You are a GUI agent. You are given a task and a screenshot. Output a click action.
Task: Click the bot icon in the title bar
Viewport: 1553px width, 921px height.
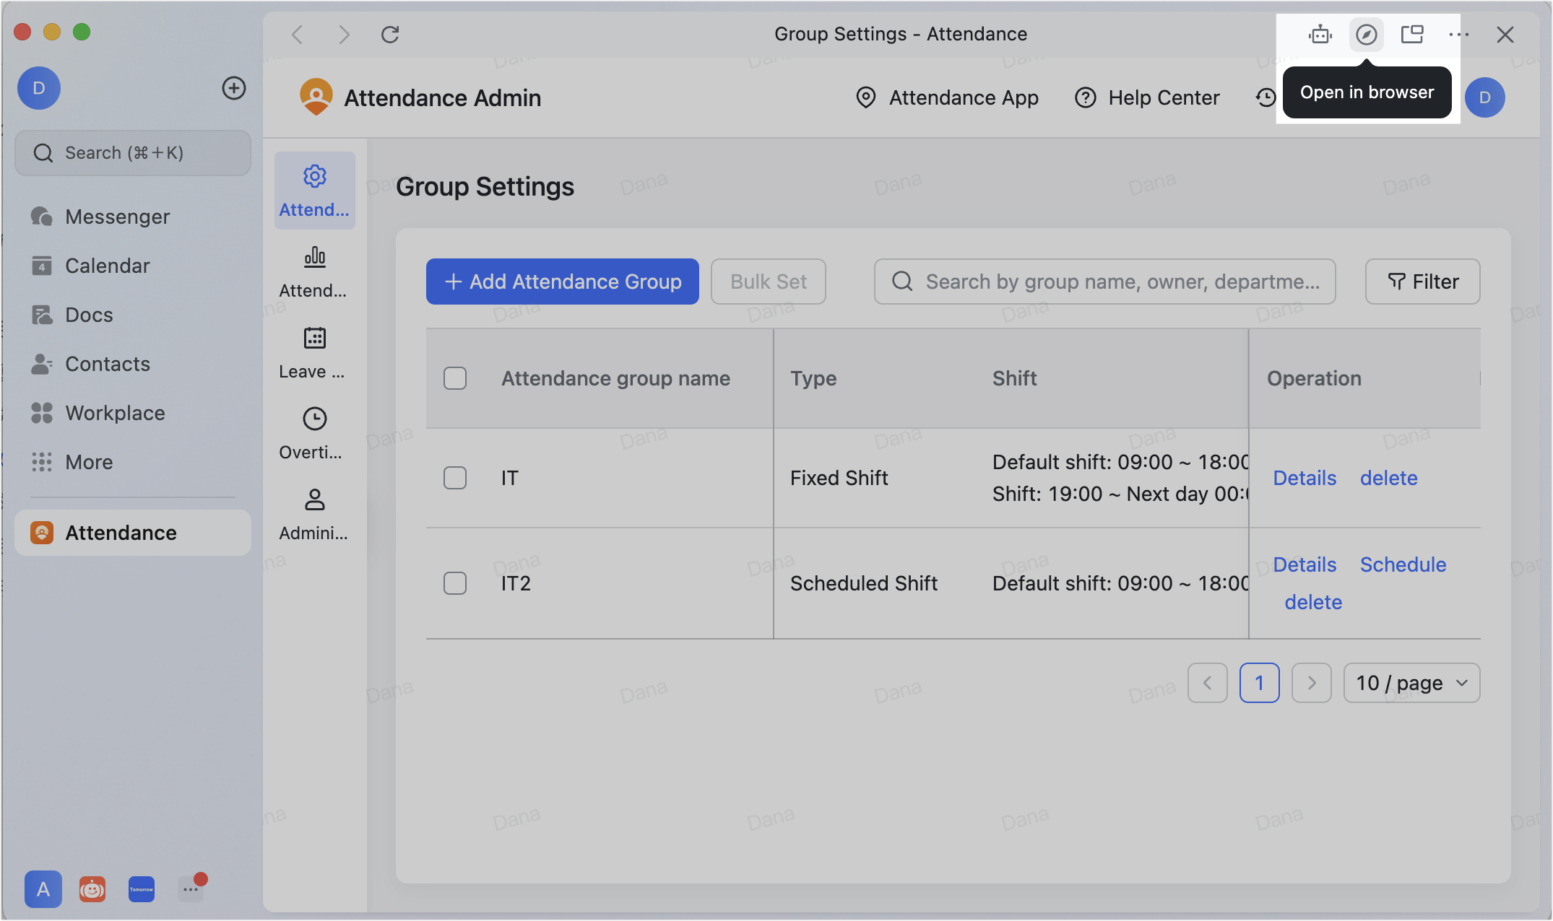[1320, 34]
